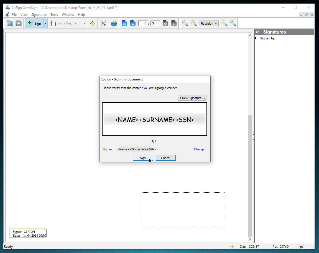Viewport: 319px width, 253px height.
Task: Click the Change... link
Action: pos(201,149)
